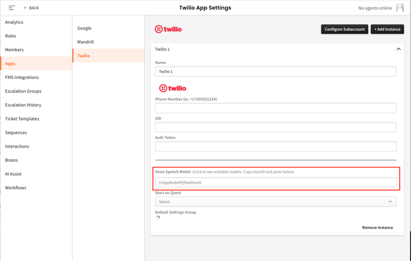Click Remove Instance
Screen dimensions: 411x261
[x=377, y=227]
